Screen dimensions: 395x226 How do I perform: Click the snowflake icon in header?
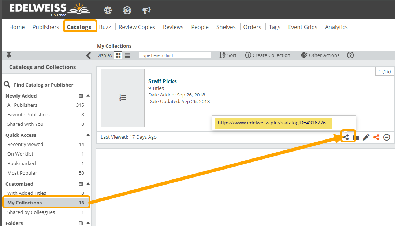pyautogui.click(x=108, y=10)
